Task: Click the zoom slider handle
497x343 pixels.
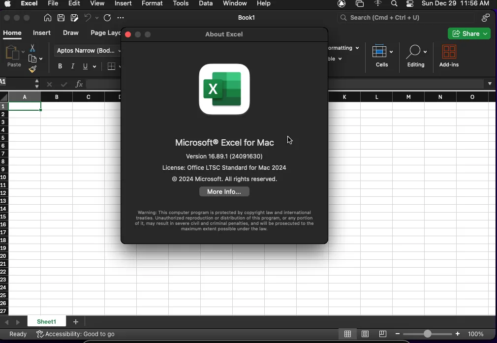Action: coord(427,334)
